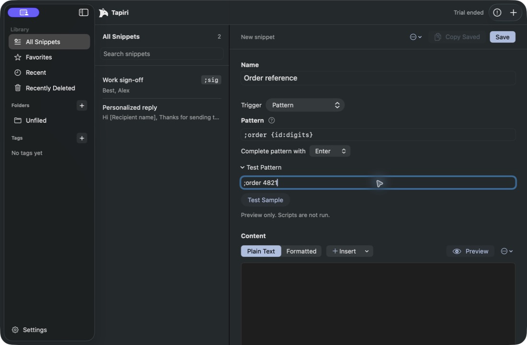Screen dimensions: 527x345
Task: Add a new folder with plus button
Action: (81, 105)
